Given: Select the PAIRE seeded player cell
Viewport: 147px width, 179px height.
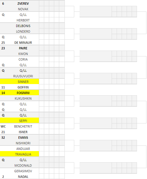Looking at the screenshot, I should coord(23,48).
